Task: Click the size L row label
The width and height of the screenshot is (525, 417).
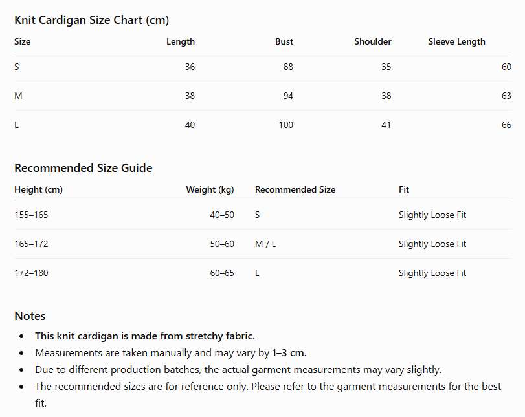Action: [16, 125]
